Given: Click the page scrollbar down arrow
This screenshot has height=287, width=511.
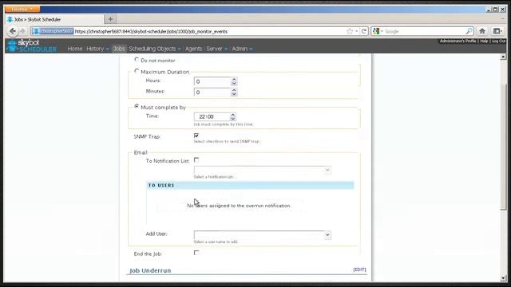Looking at the screenshot, I should tap(503, 278).
